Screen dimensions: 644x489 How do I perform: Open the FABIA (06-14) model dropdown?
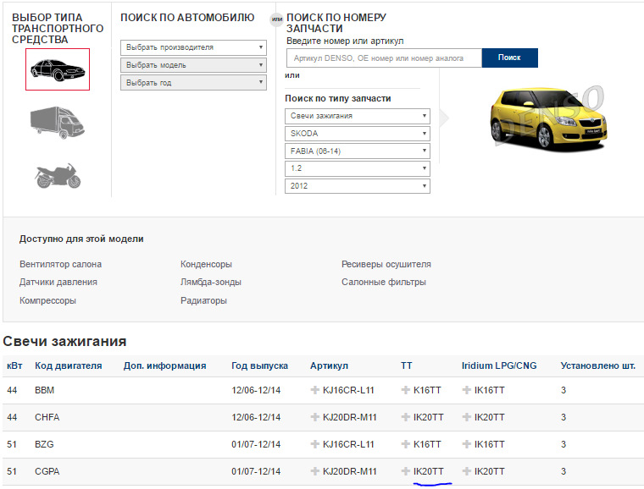click(x=358, y=151)
